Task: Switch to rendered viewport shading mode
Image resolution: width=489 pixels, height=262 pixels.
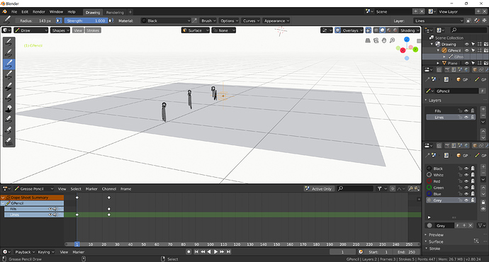Action: pos(395,30)
